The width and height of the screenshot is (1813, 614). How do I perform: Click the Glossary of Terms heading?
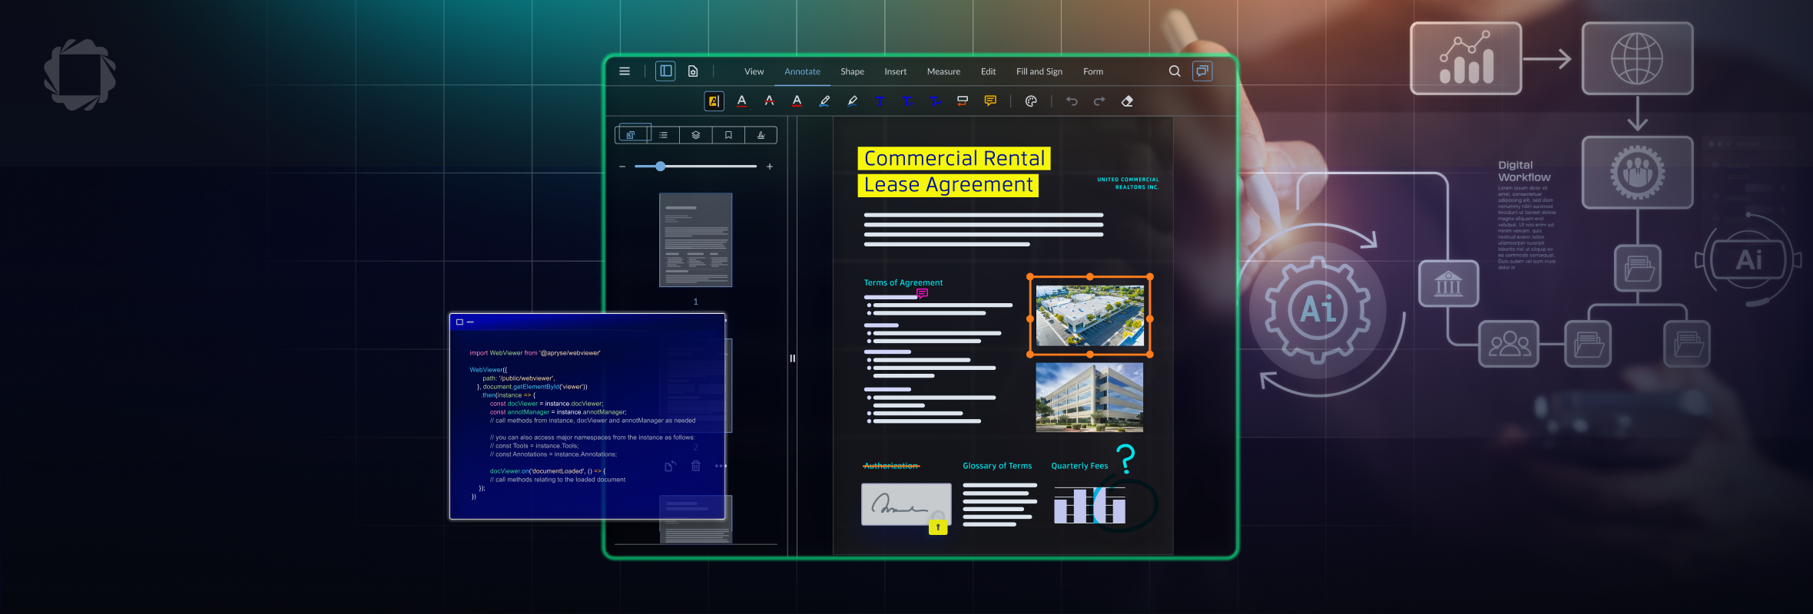point(997,466)
